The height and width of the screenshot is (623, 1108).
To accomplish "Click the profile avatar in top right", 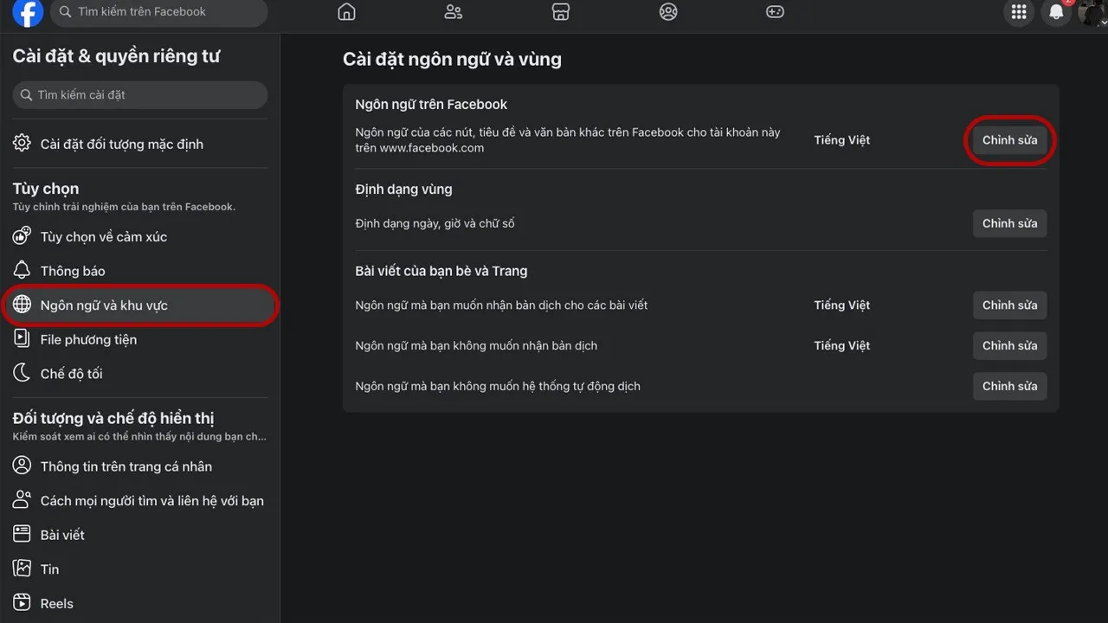I will point(1092,12).
